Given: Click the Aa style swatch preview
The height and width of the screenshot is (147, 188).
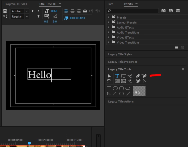Looking at the screenshot, I should (x=139, y=91).
